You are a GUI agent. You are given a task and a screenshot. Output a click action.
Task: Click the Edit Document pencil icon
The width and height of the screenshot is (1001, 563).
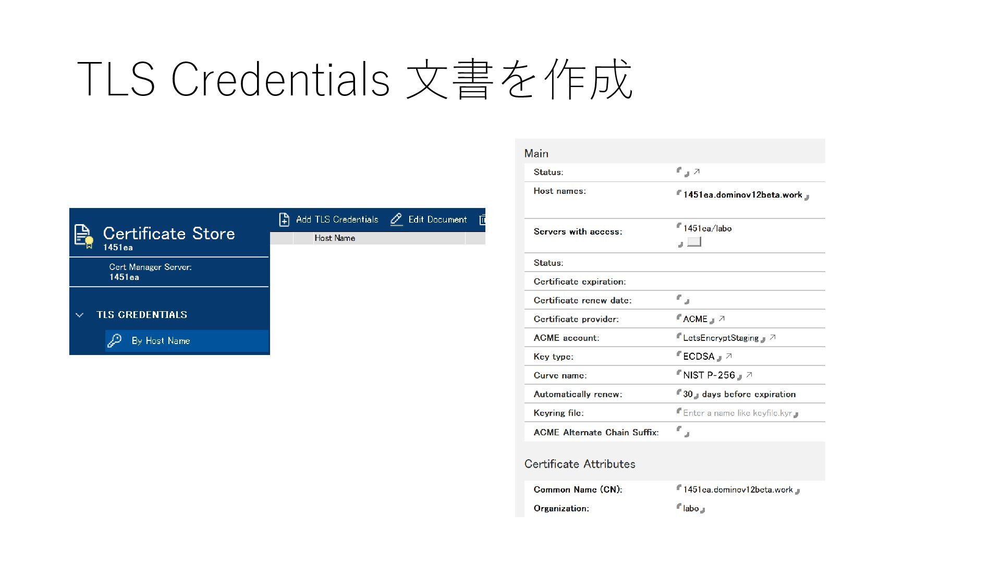click(396, 219)
